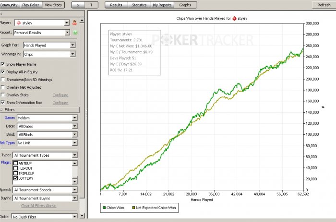
Task: Click the green report help icon
Action: click(75, 33)
